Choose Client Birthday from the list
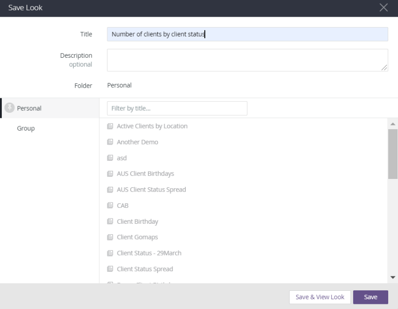 tap(137, 221)
